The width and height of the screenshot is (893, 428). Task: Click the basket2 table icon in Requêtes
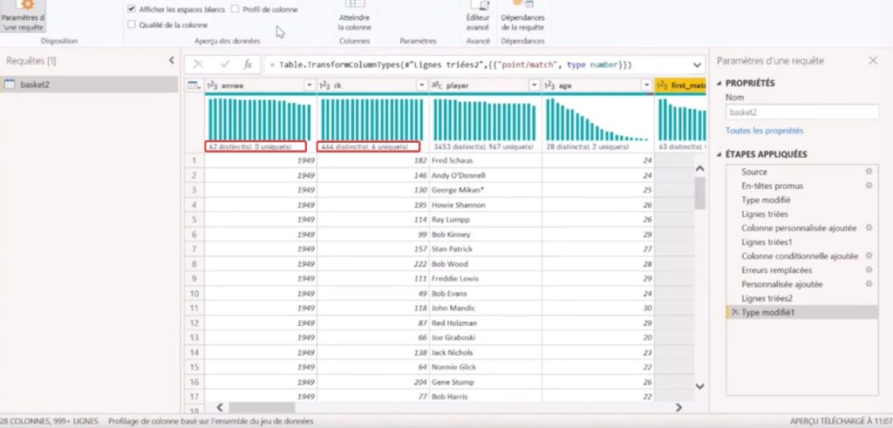(10, 85)
